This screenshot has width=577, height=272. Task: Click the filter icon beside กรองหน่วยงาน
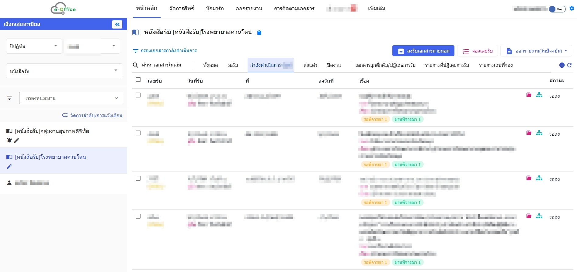[9, 98]
